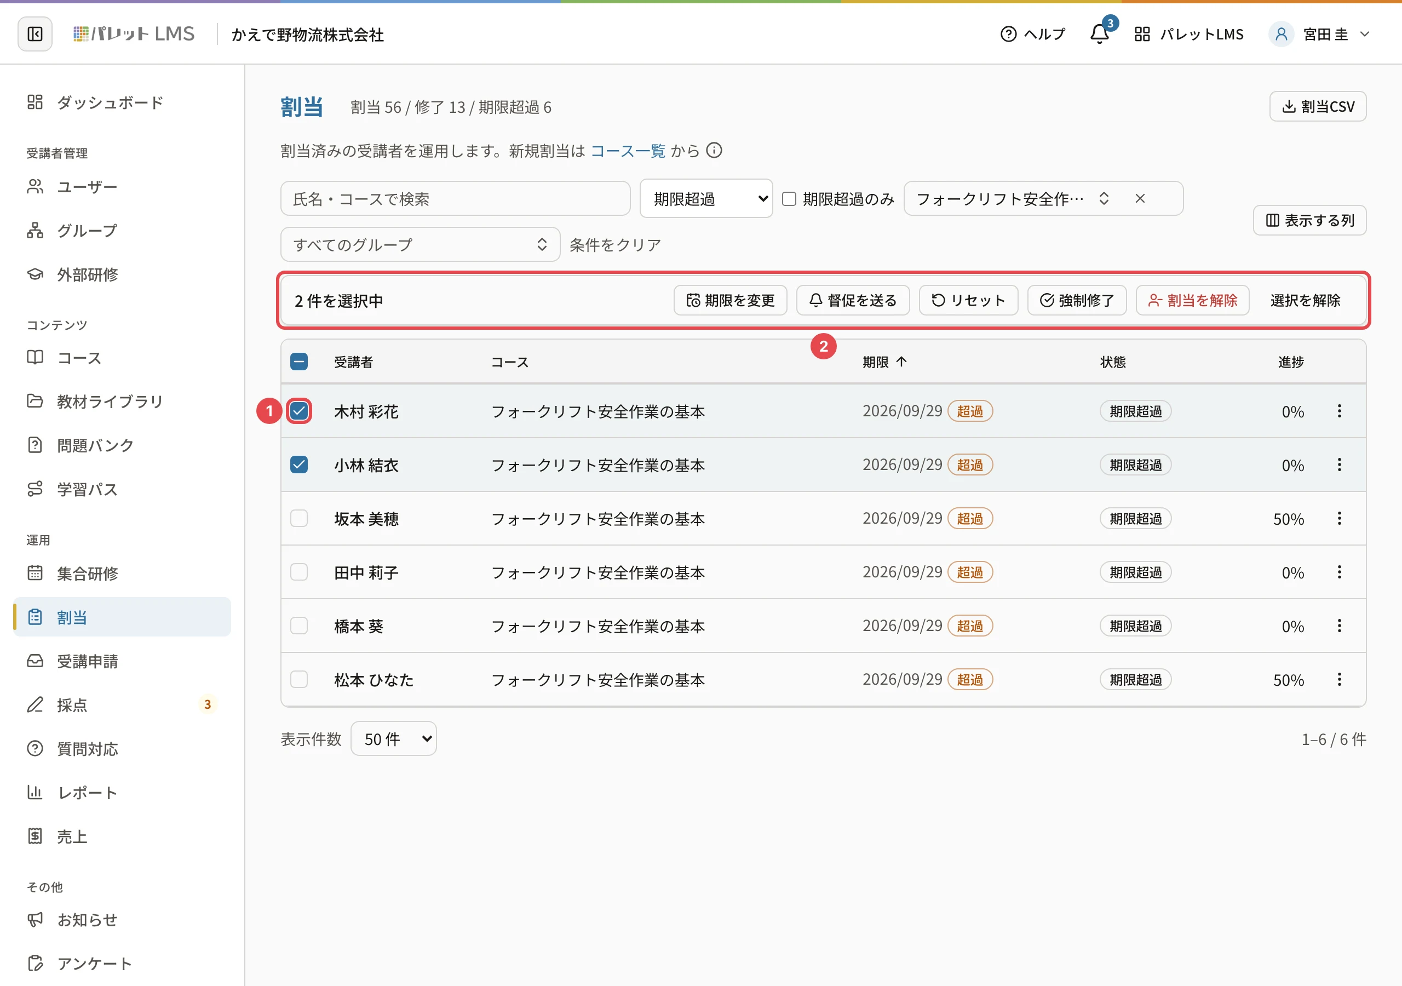Viewport: 1402px width, 986px height.
Task: Click 督促を送る to send reminders
Action: (x=853, y=301)
